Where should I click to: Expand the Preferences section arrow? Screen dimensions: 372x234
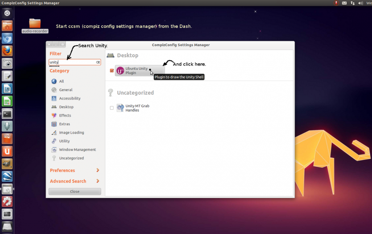coord(98,170)
